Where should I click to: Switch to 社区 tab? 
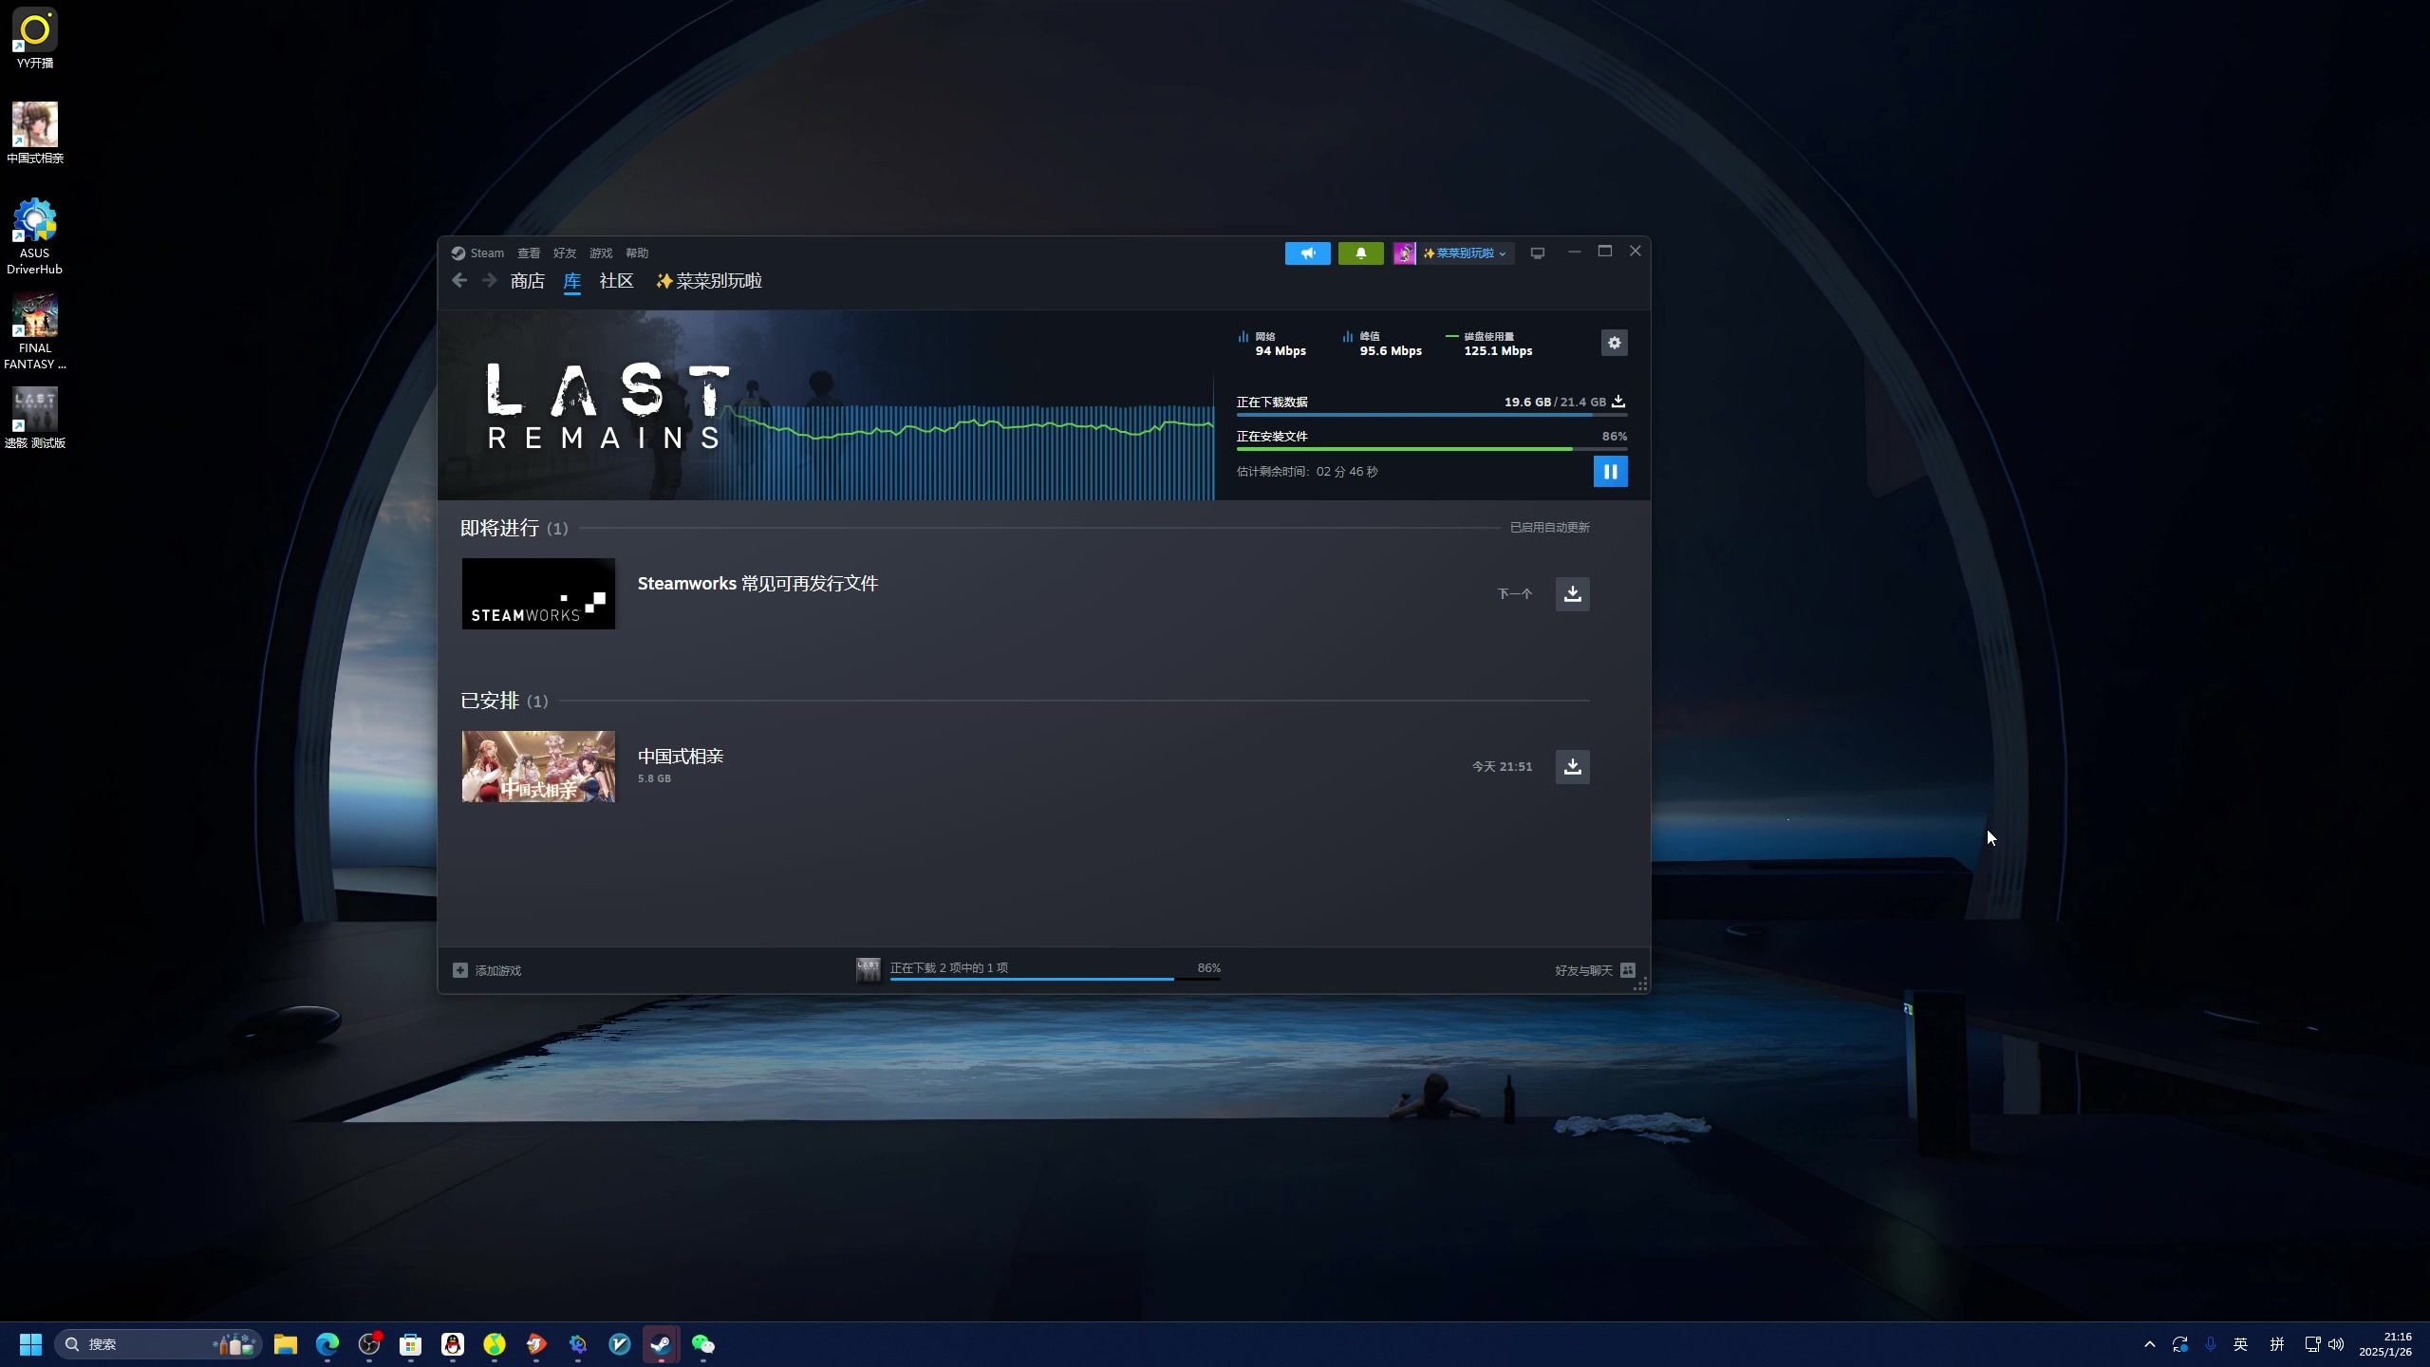click(616, 281)
